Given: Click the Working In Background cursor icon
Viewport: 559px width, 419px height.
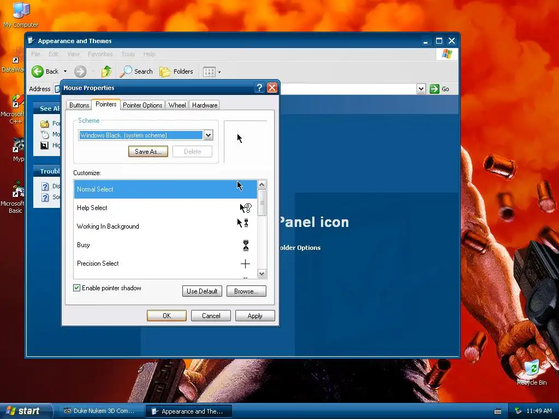Looking at the screenshot, I should tap(243, 223).
